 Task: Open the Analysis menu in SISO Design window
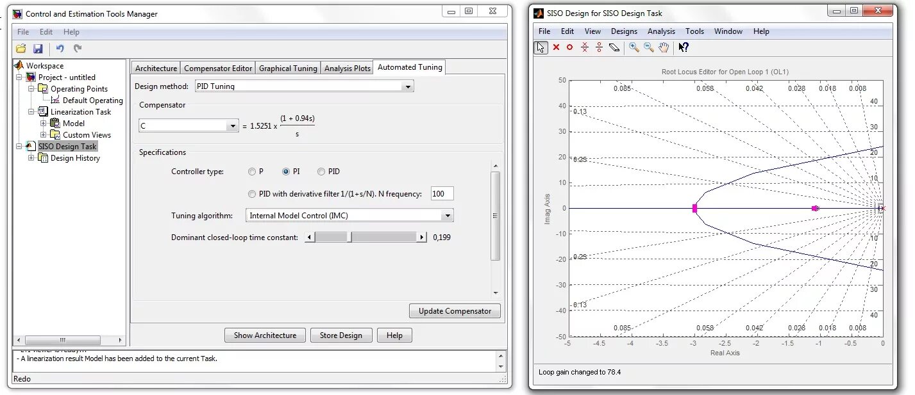point(661,31)
